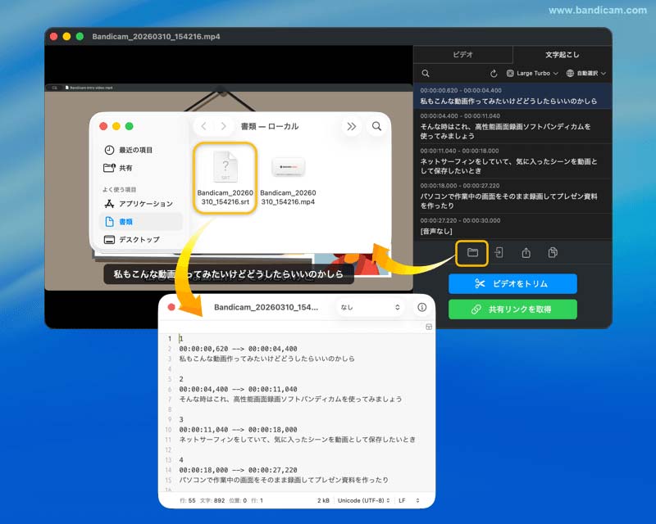Click the Finder window search icon

[376, 127]
